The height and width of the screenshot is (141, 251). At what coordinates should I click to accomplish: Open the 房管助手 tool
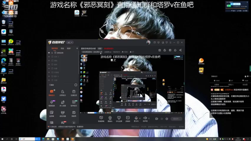(62, 93)
